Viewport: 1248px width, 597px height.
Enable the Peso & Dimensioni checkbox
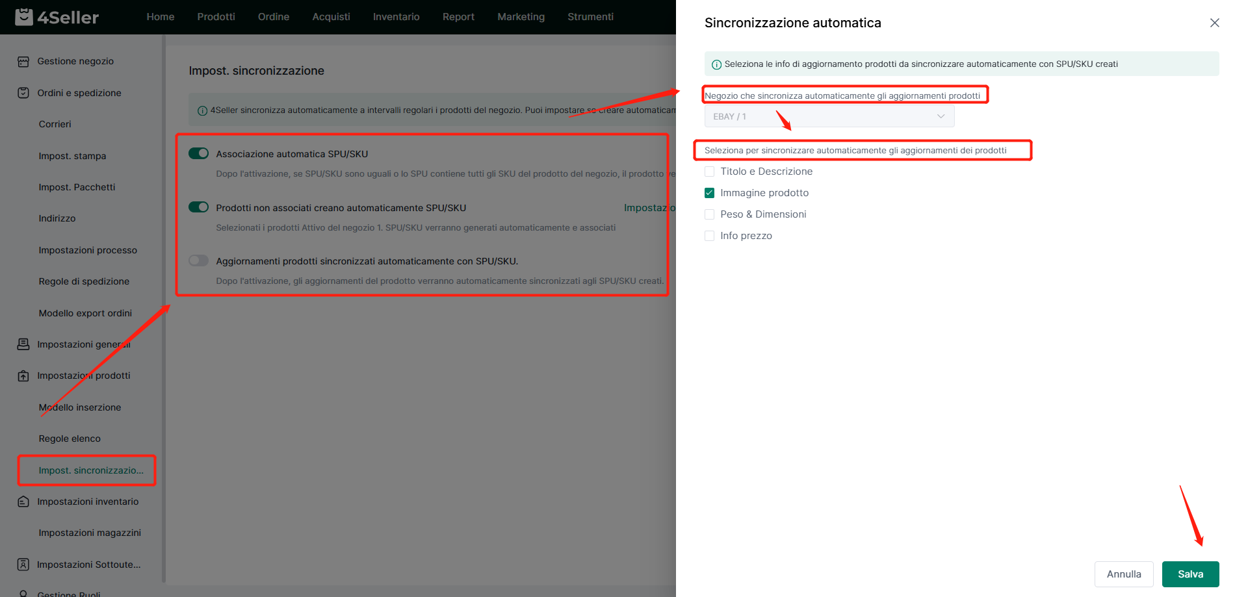(710, 214)
